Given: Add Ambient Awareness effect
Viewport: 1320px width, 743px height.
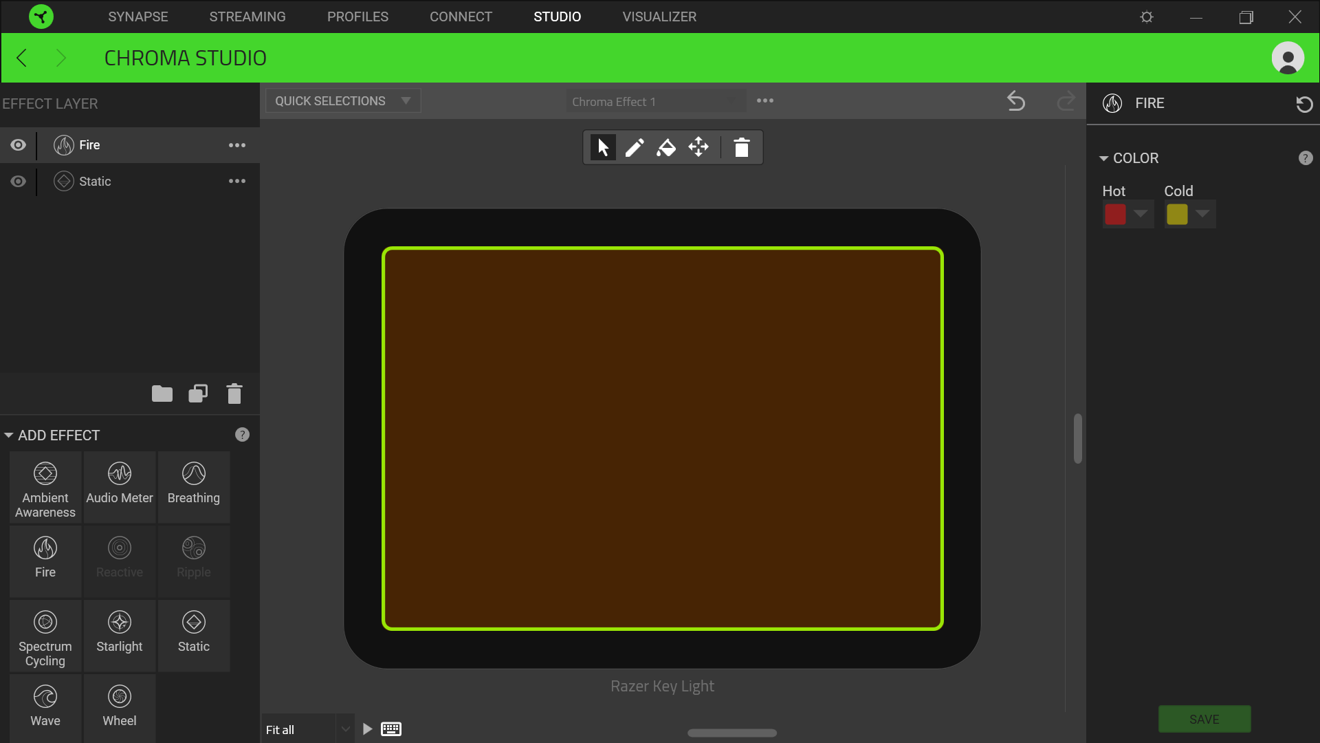Looking at the screenshot, I should click(x=45, y=488).
